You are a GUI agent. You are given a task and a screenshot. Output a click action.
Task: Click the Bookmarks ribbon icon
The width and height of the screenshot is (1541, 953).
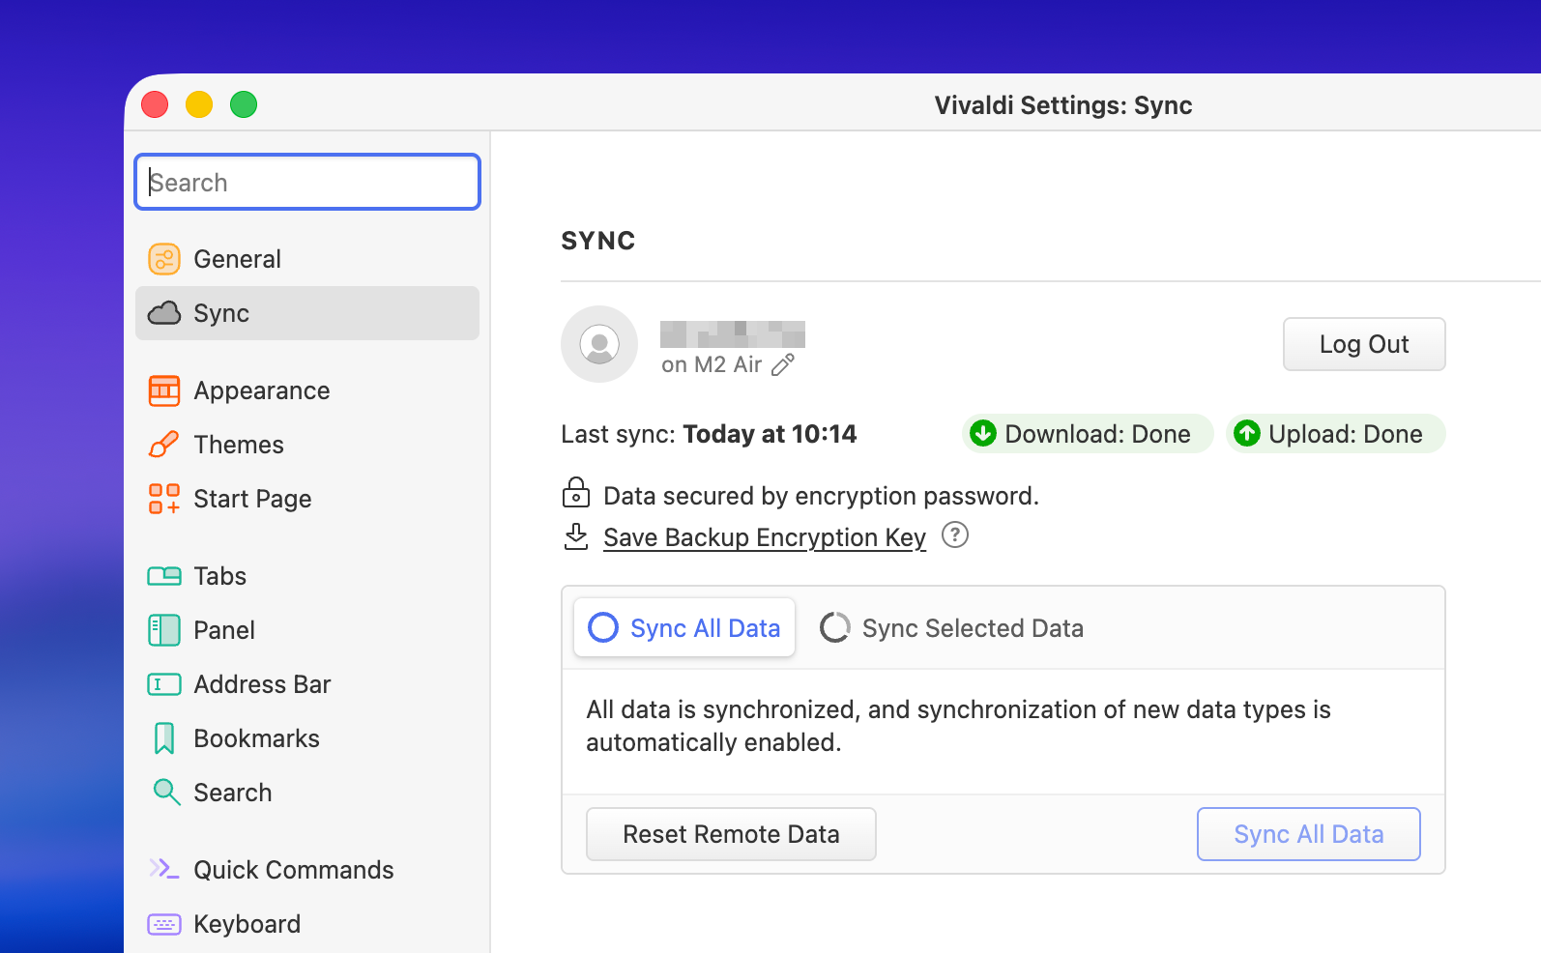[164, 738]
